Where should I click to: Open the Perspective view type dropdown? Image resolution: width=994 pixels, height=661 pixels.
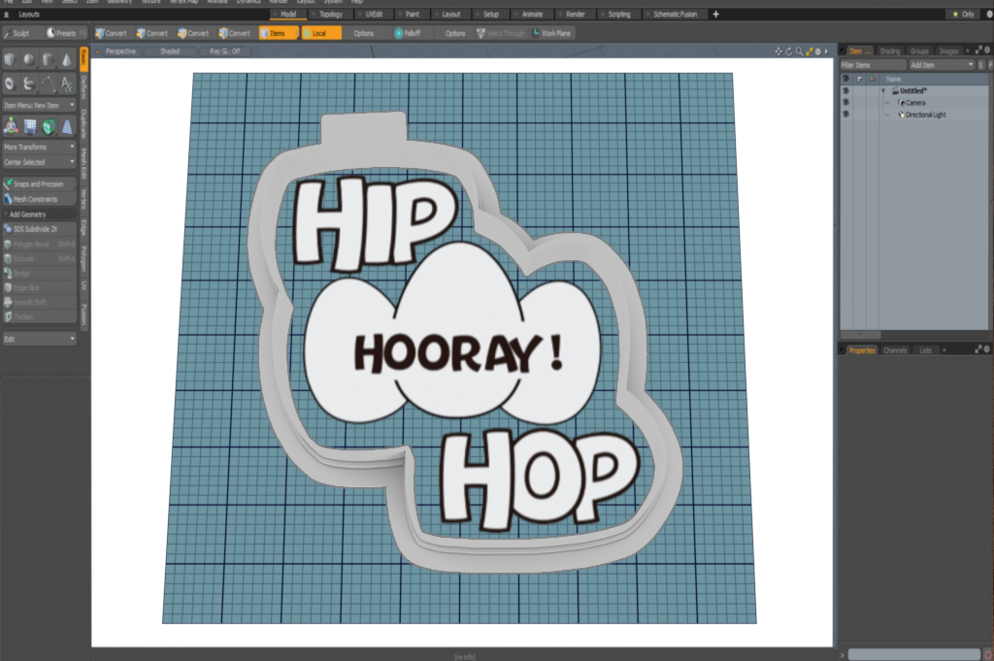coord(120,51)
